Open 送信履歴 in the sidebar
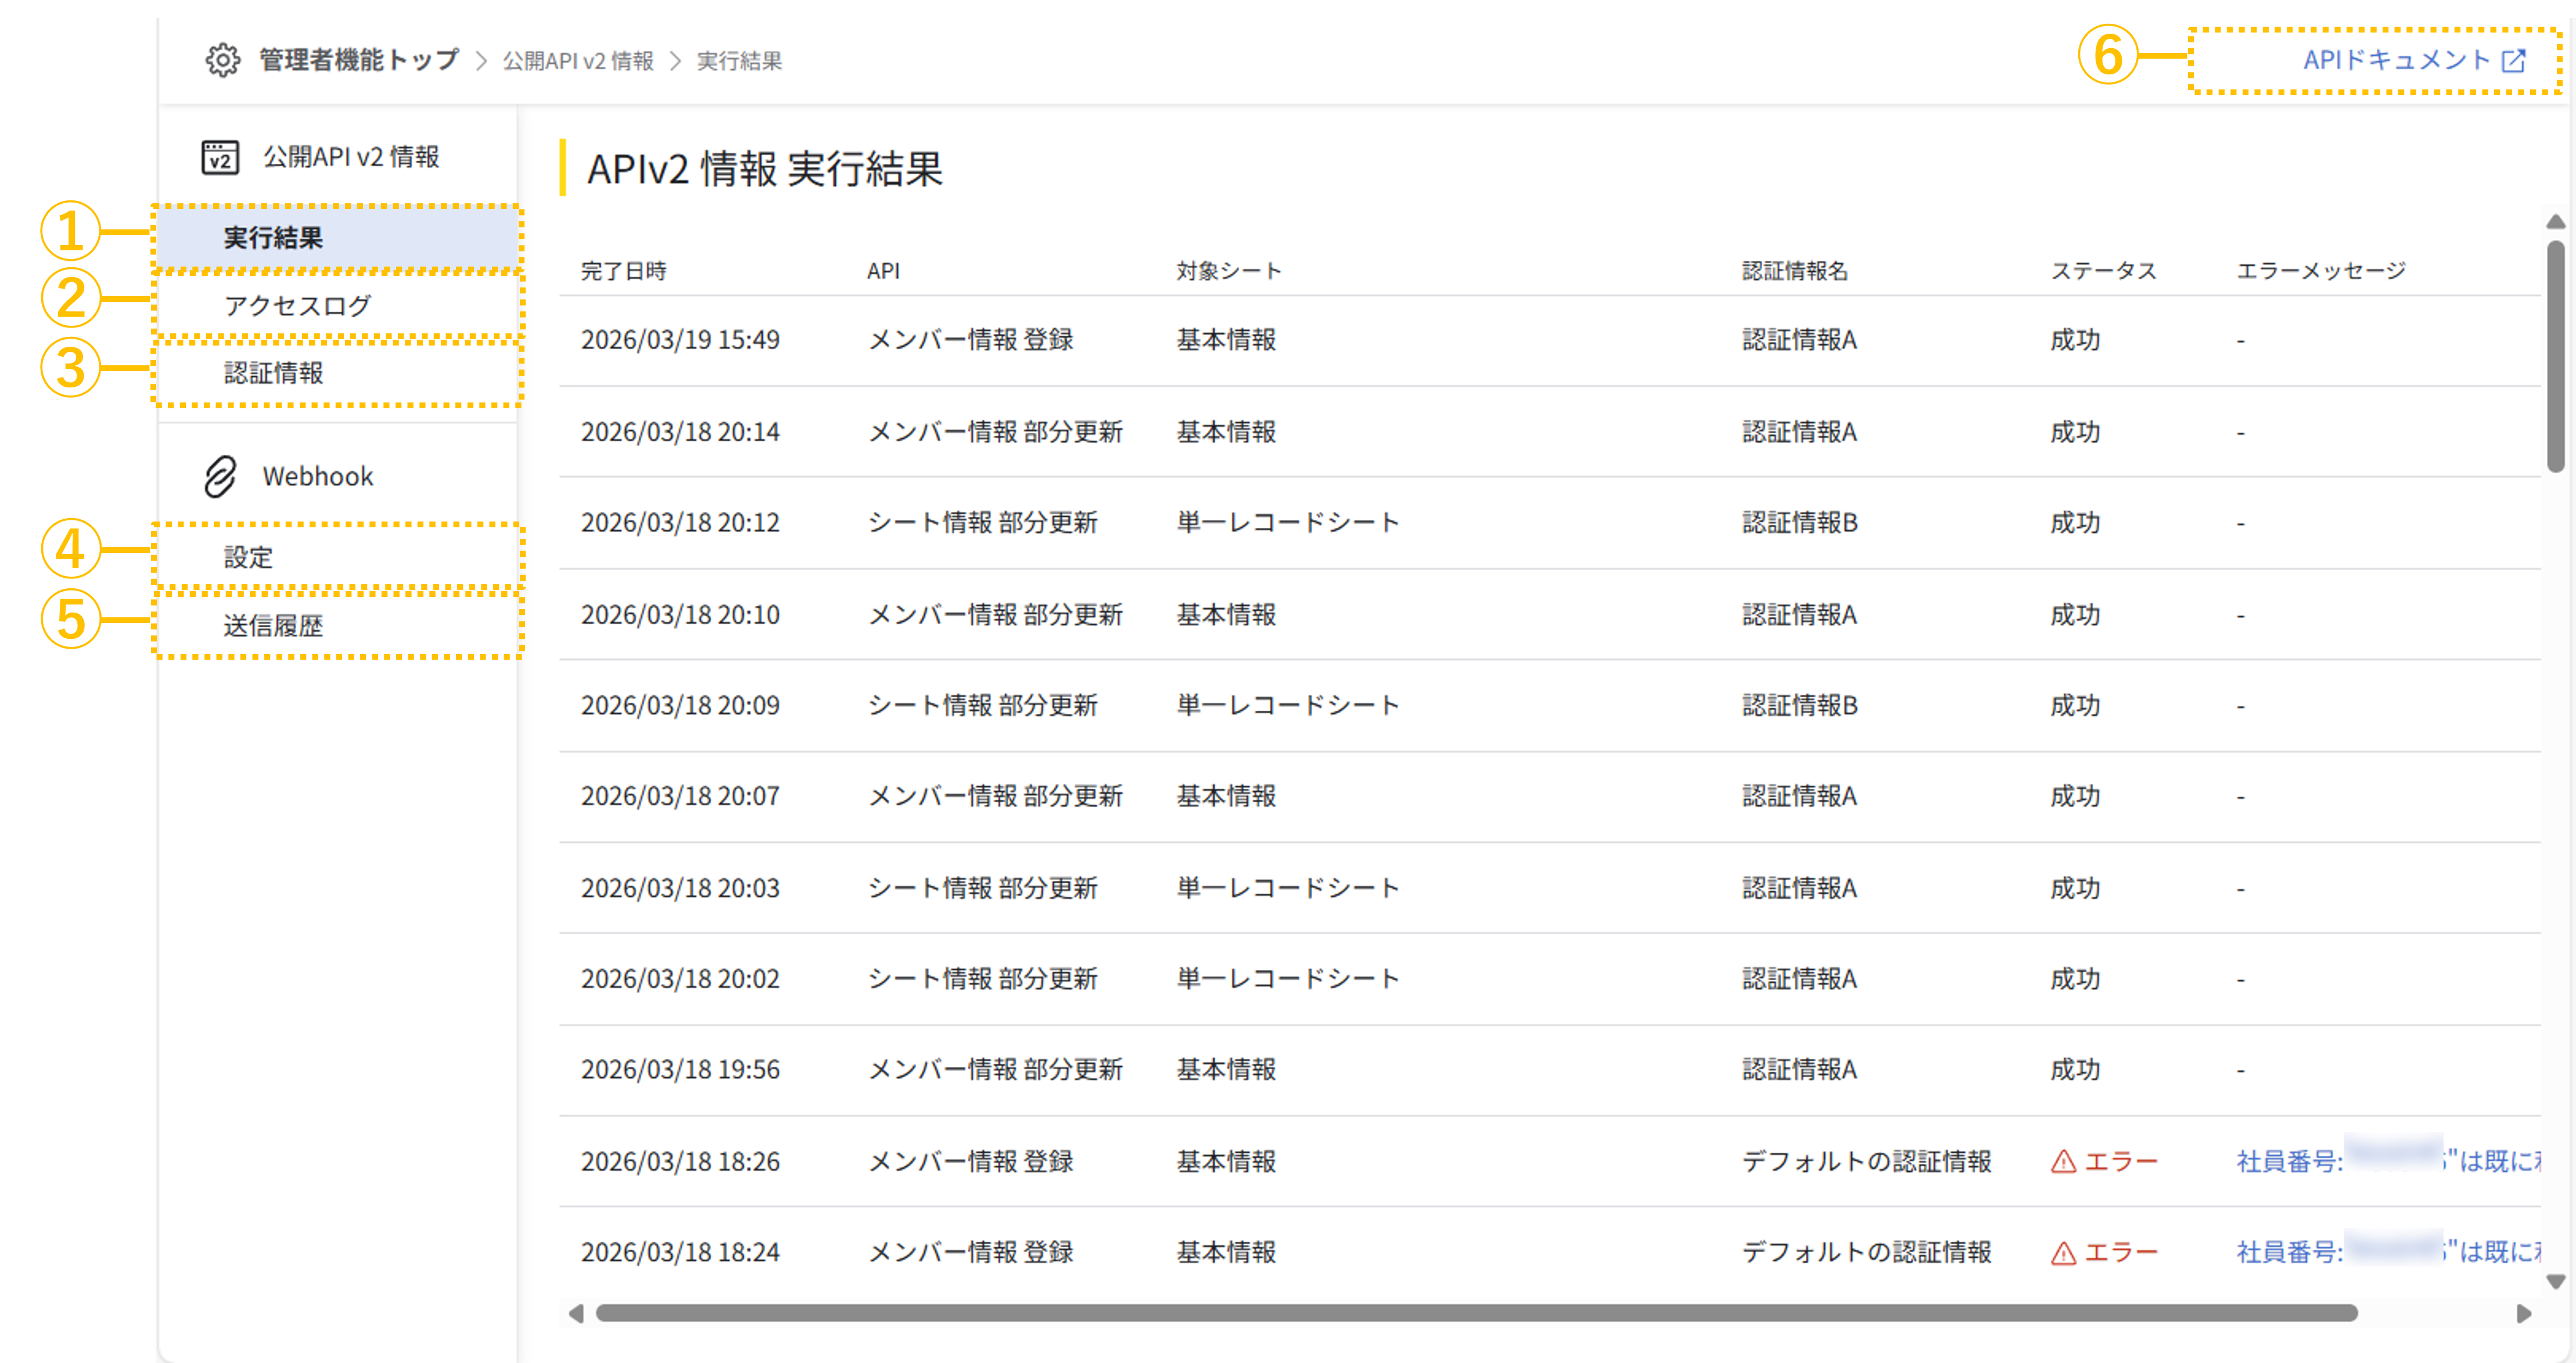2576x1363 pixels. pos(337,626)
